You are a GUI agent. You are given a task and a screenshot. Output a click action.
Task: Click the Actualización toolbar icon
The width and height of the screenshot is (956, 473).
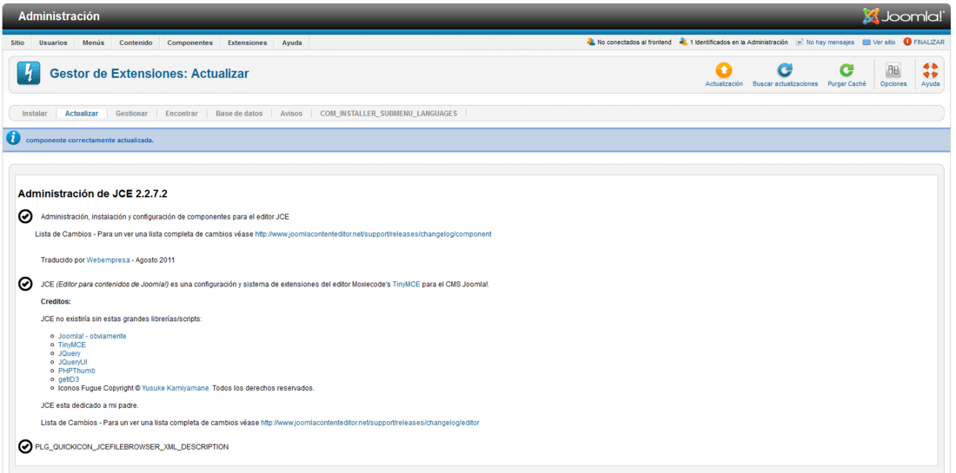[x=724, y=70]
